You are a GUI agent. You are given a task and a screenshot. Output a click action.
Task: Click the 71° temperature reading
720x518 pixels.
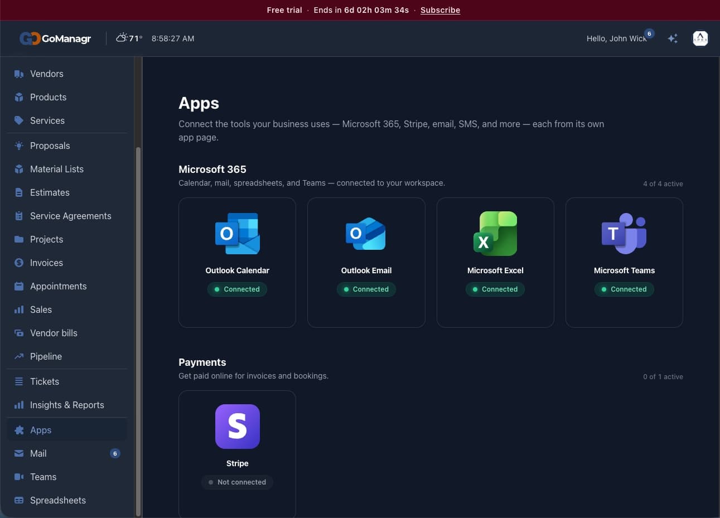tap(136, 38)
